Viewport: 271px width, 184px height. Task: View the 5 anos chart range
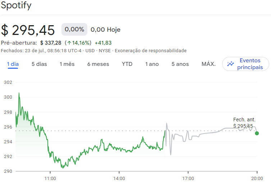[x=180, y=64]
